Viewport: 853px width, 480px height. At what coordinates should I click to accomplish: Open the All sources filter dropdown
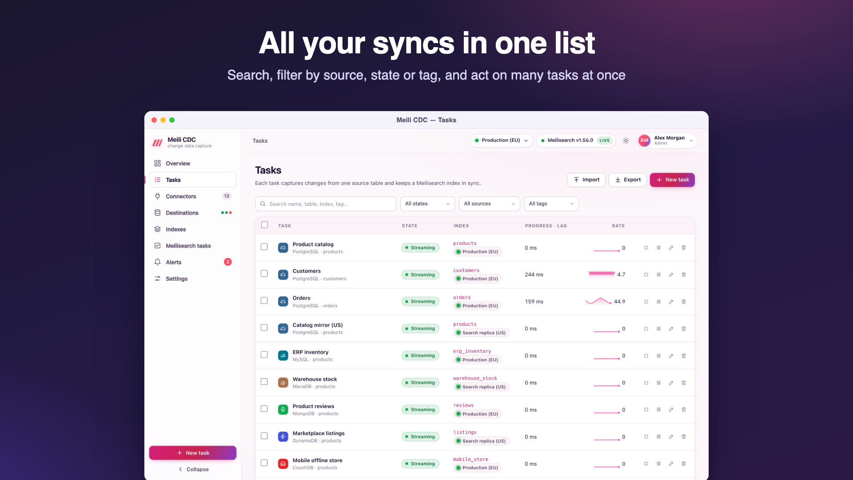click(x=489, y=204)
